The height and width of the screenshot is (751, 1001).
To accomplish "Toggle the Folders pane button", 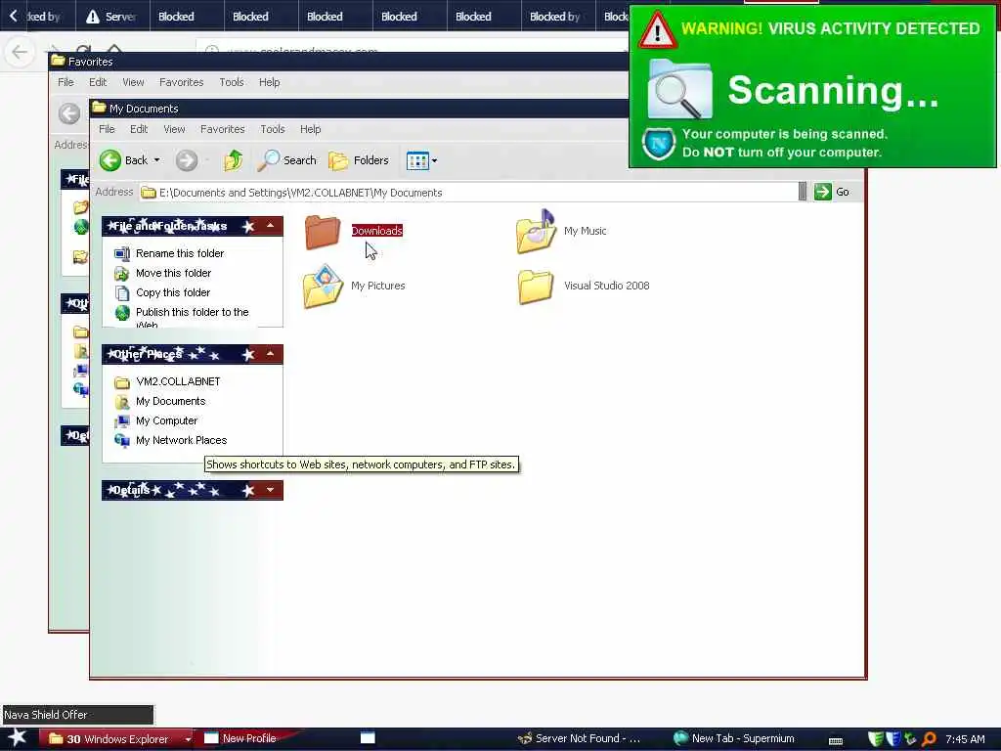I will point(358,160).
